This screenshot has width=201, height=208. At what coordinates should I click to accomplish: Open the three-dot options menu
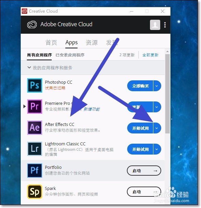coord(165,25)
